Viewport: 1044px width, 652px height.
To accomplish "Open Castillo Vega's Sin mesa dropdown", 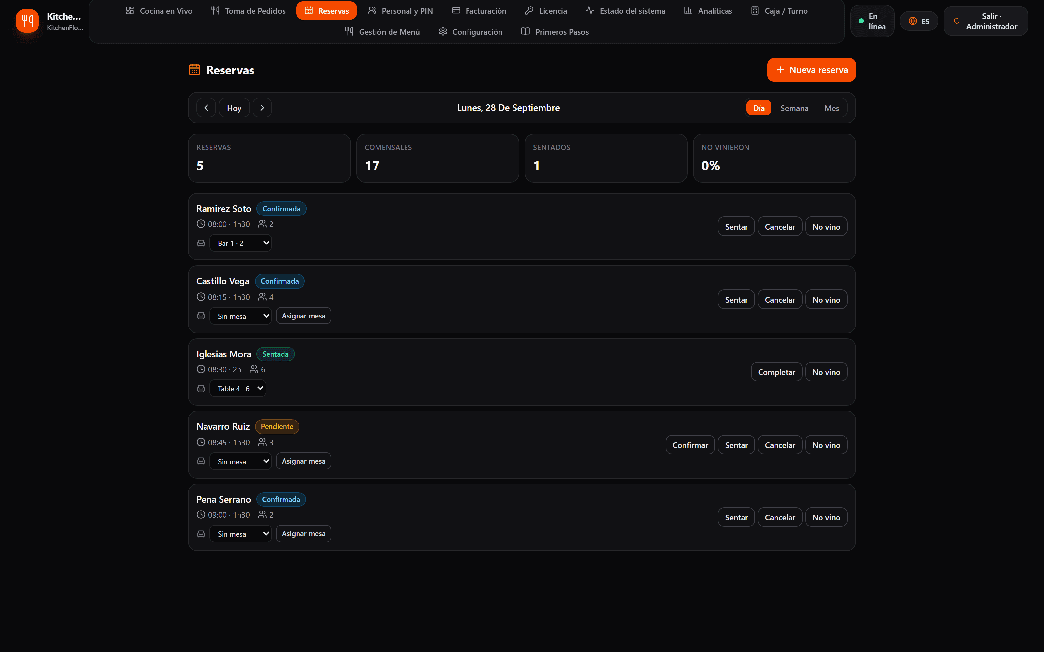I will tap(241, 316).
